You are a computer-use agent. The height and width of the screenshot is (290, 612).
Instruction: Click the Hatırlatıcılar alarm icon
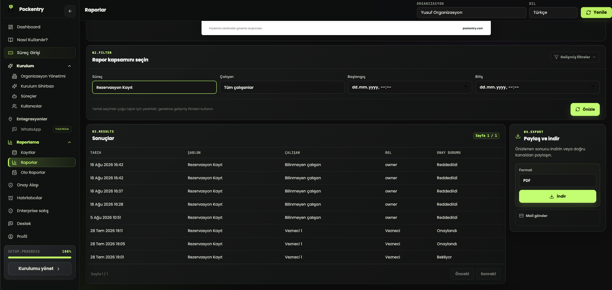click(11, 198)
